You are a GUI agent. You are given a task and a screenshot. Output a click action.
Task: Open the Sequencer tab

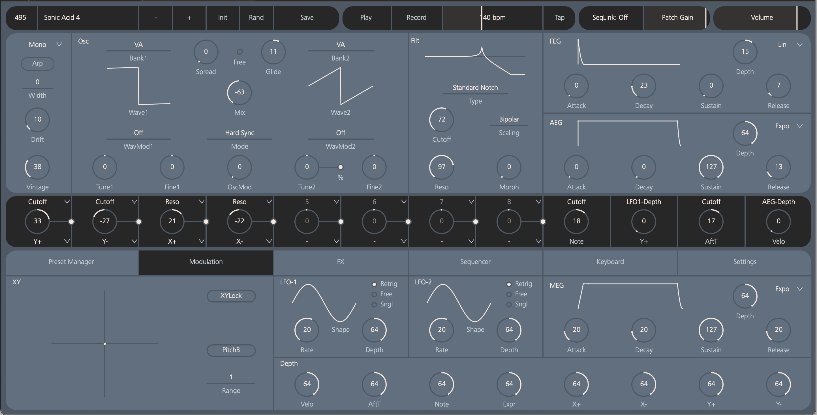click(x=475, y=262)
